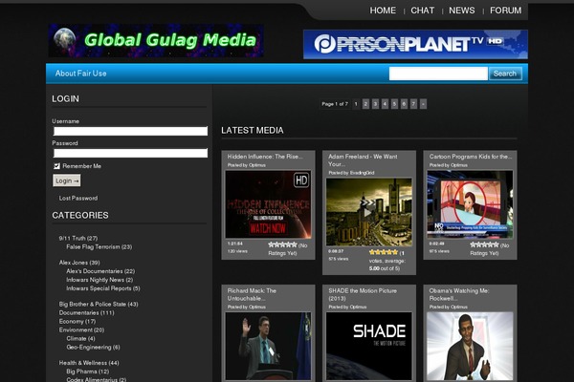Go to page 2 of media
Image resolution: width=574 pixels, height=382 pixels.
(x=365, y=104)
